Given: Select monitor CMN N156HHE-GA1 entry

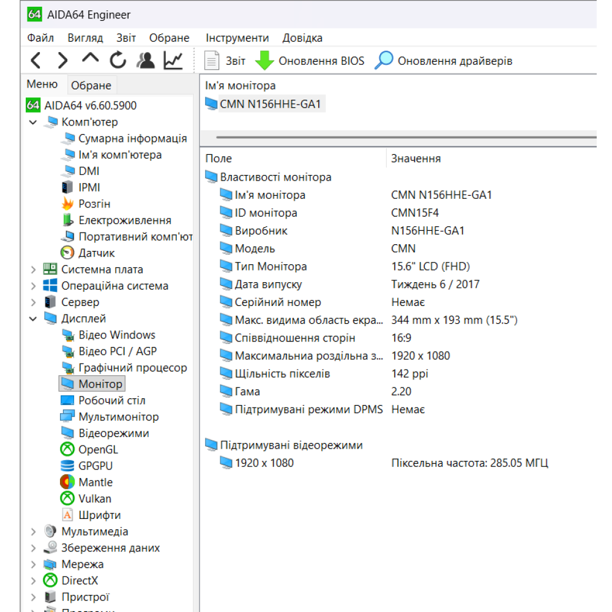Looking at the screenshot, I should [269, 103].
